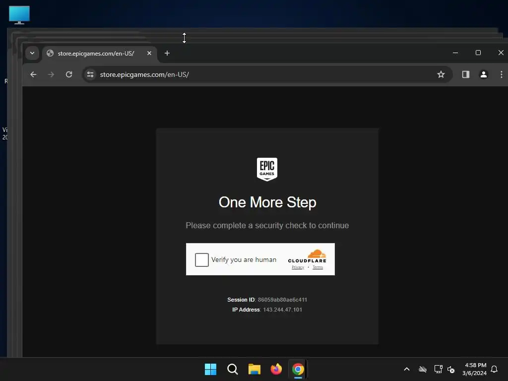Screen dimensions: 508x381
Task: Click the Chrome taskbar icon
Action: click(298, 369)
